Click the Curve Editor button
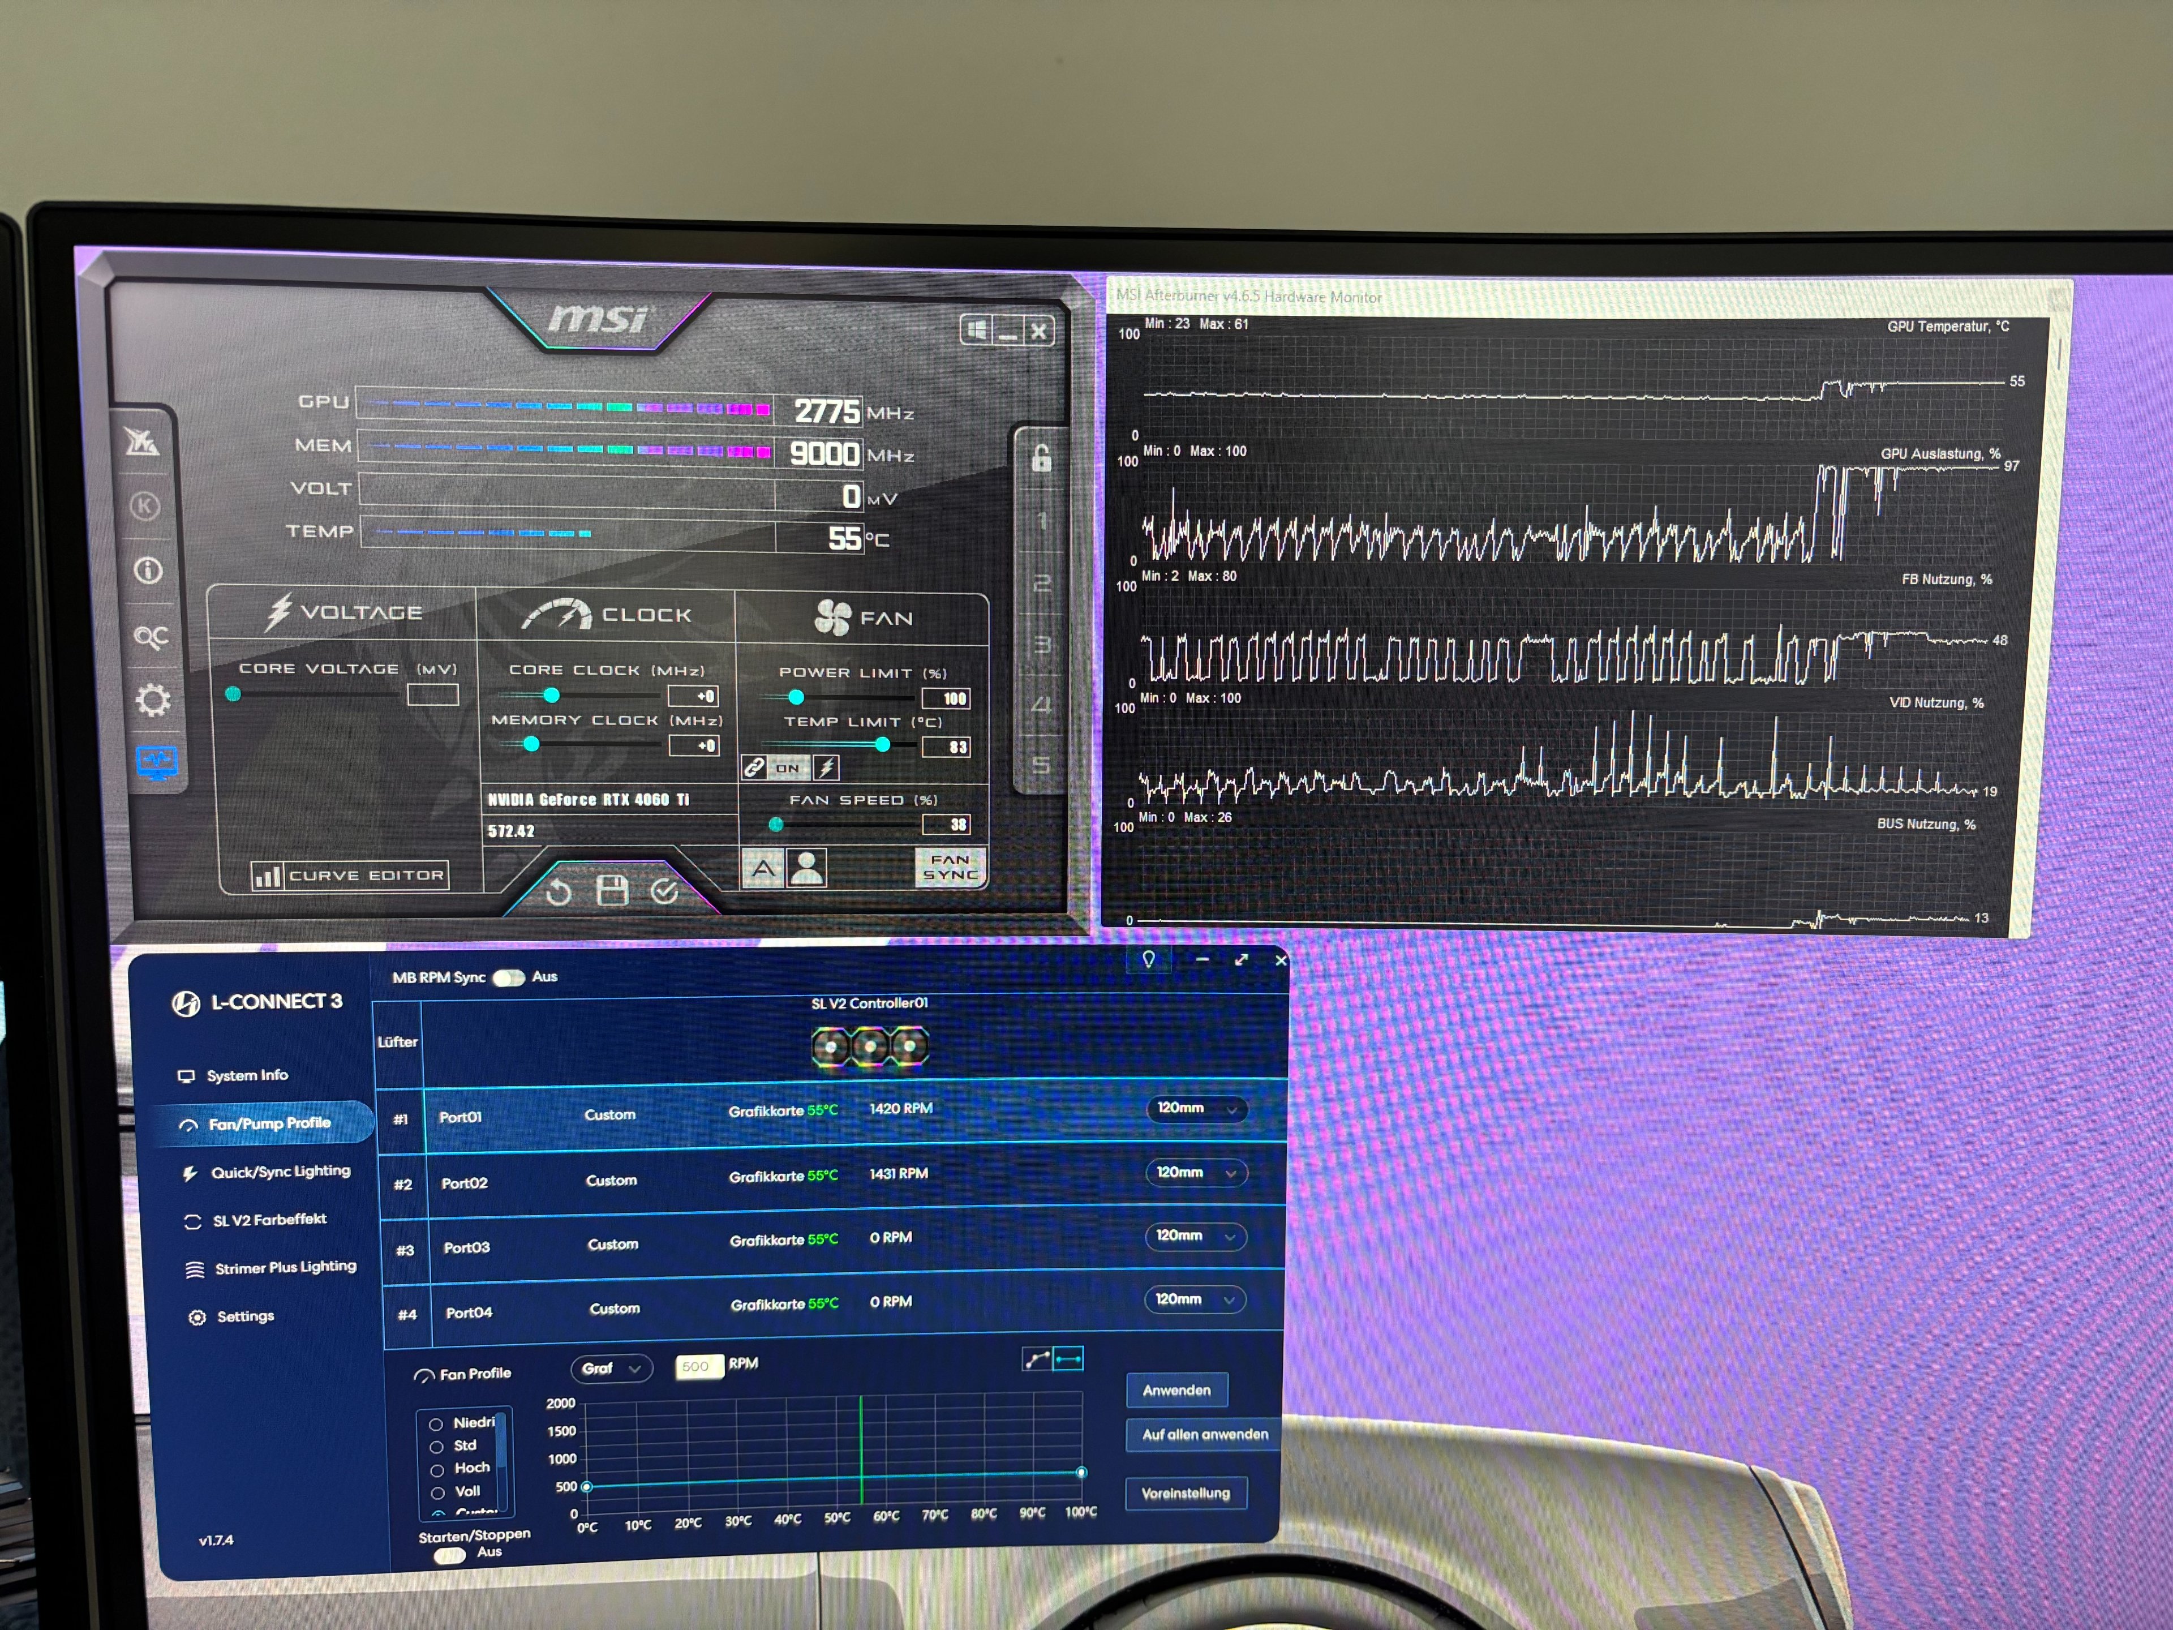 pyautogui.click(x=350, y=876)
